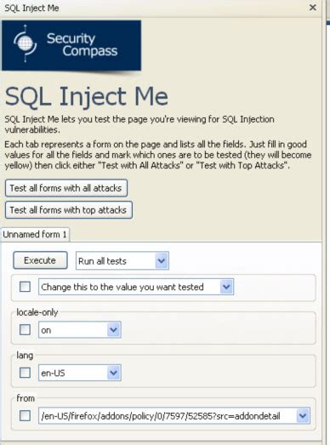The height and width of the screenshot is (445, 330).
Task: Click into the from URL text field
Action: coord(168,416)
